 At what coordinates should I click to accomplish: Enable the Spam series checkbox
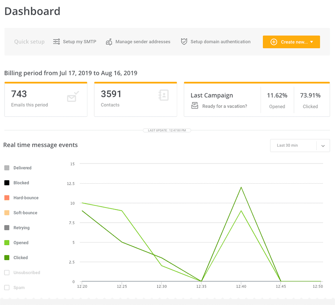pyautogui.click(x=7, y=287)
